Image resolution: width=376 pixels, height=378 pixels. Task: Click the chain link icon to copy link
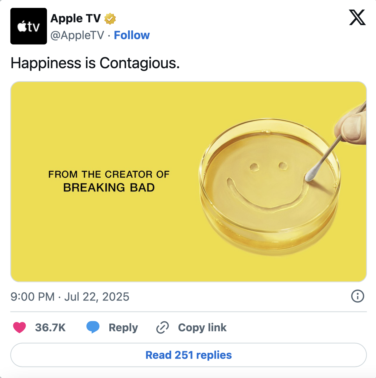pos(162,327)
